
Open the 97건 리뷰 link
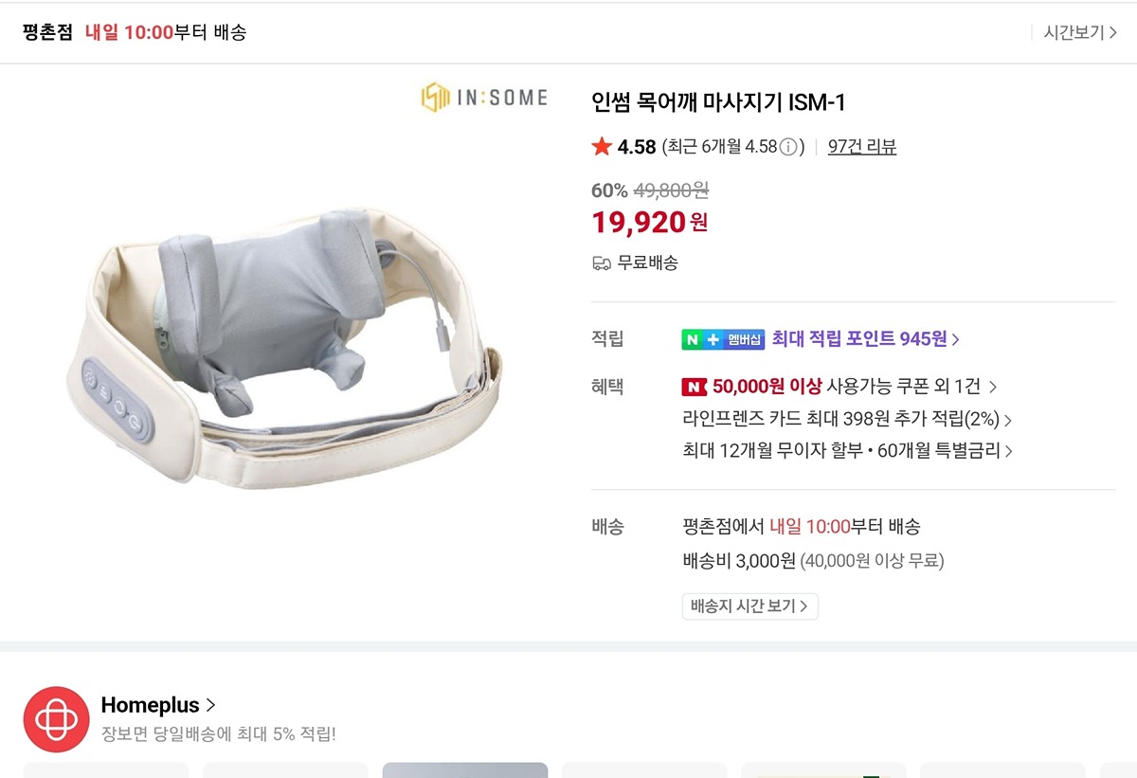click(861, 147)
